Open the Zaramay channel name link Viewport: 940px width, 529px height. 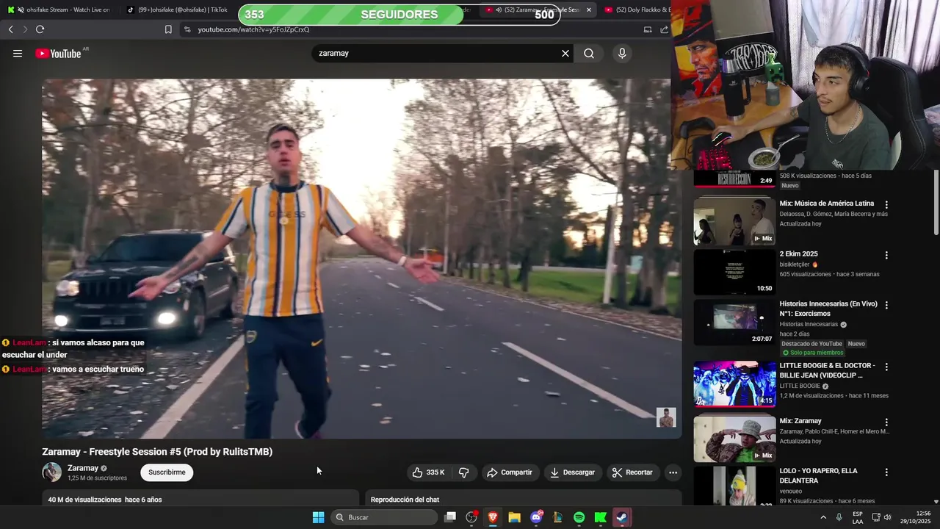coord(83,468)
